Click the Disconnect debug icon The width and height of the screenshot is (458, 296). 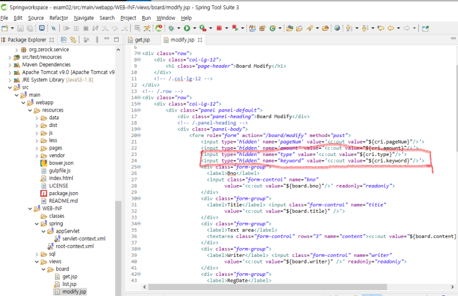95,28
